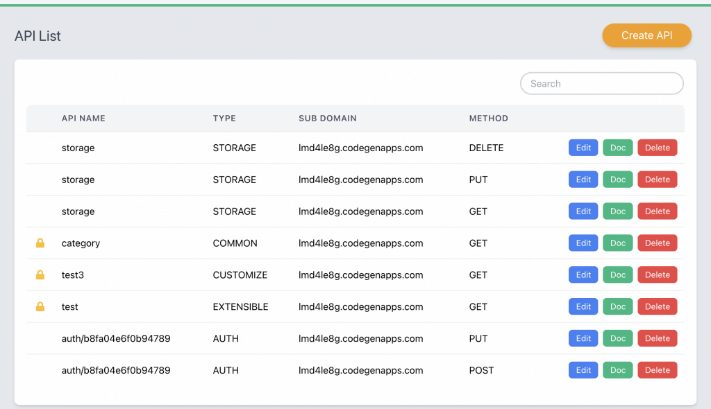Edit the storage DELETE API
The width and height of the screenshot is (711, 409).
point(583,148)
